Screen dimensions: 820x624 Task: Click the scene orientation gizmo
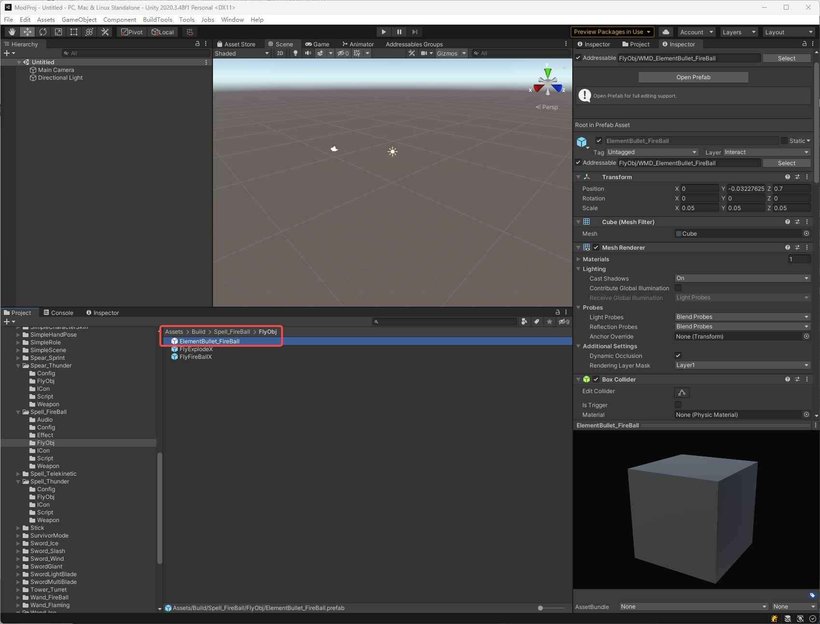pos(548,82)
